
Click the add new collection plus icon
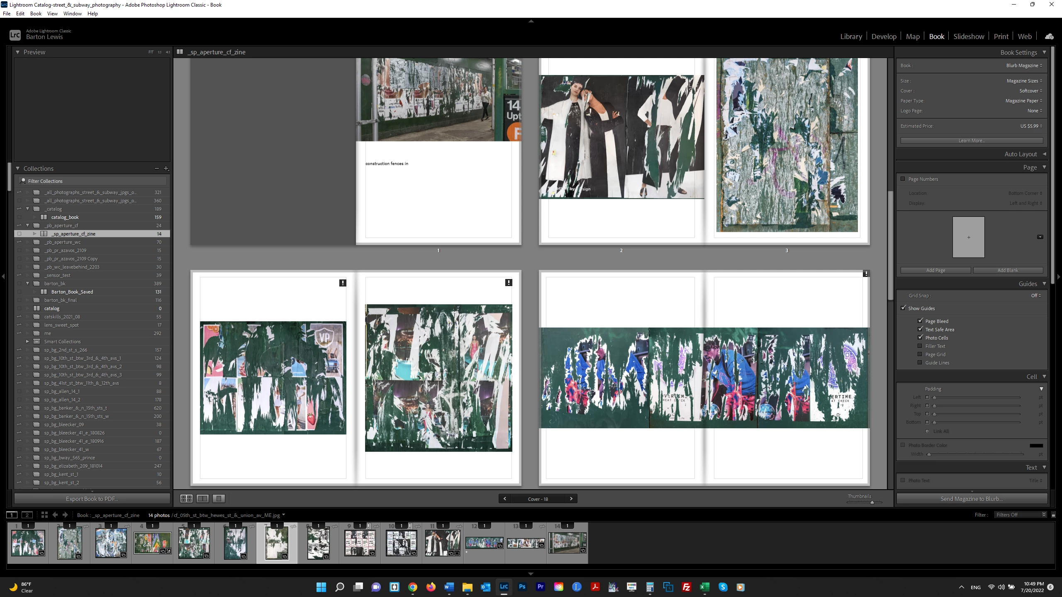(166, 168)
